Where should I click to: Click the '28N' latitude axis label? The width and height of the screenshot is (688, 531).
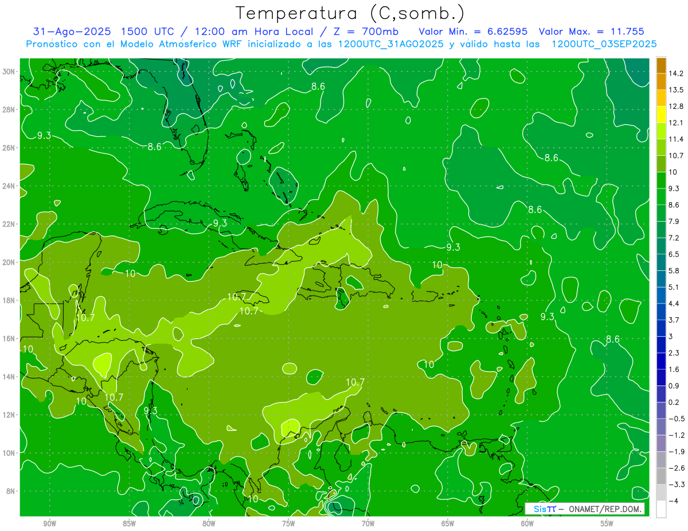point(9,109)
